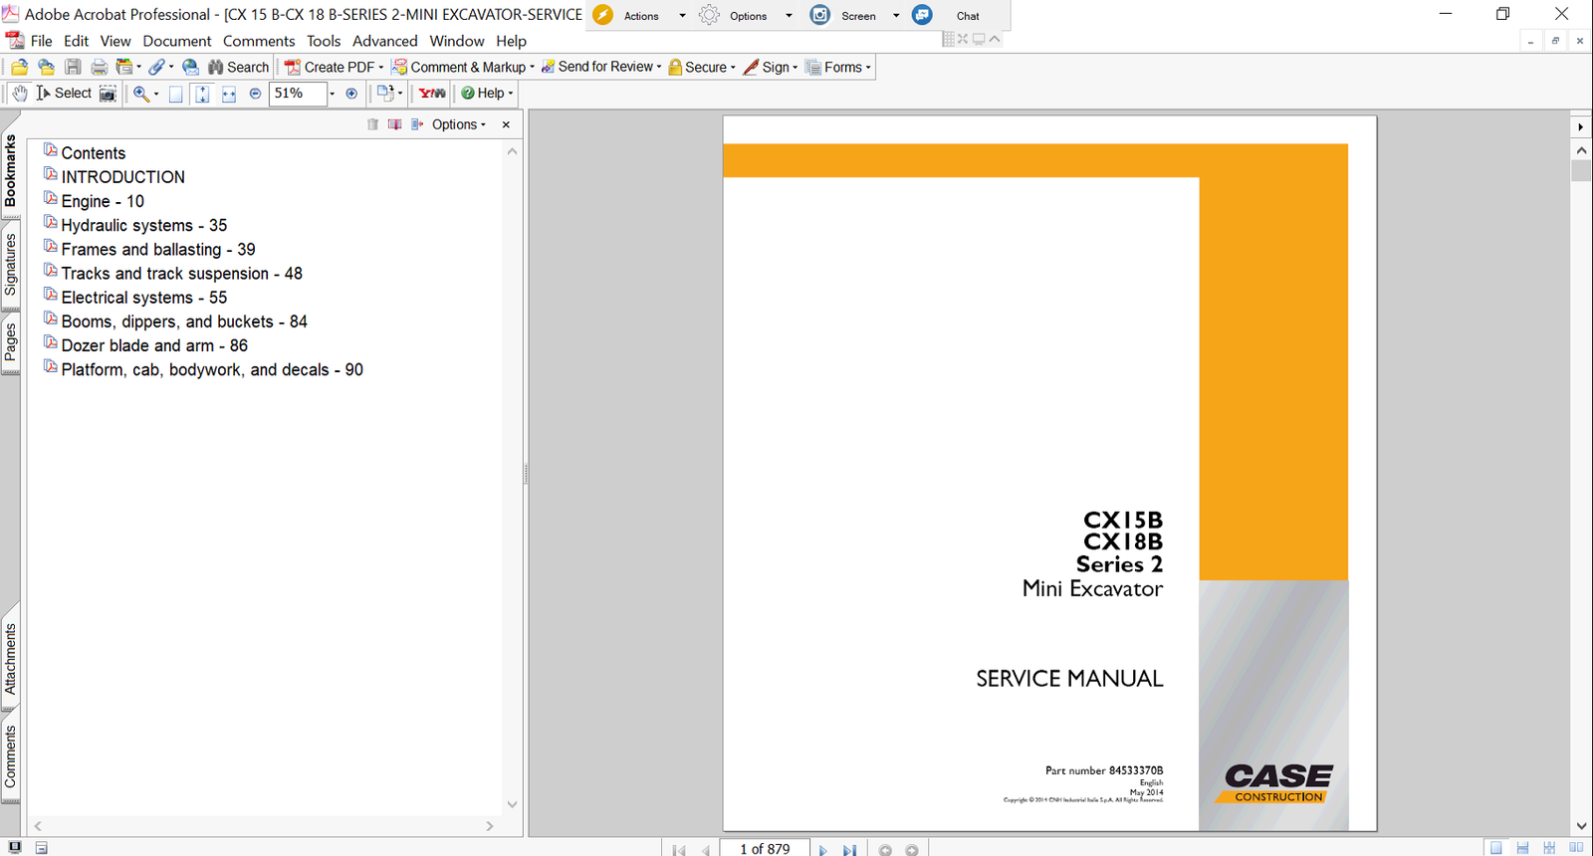This screenshot has height=856, width=1593.
Task: Click the Save disk icon
Action: tap(73, 68)
